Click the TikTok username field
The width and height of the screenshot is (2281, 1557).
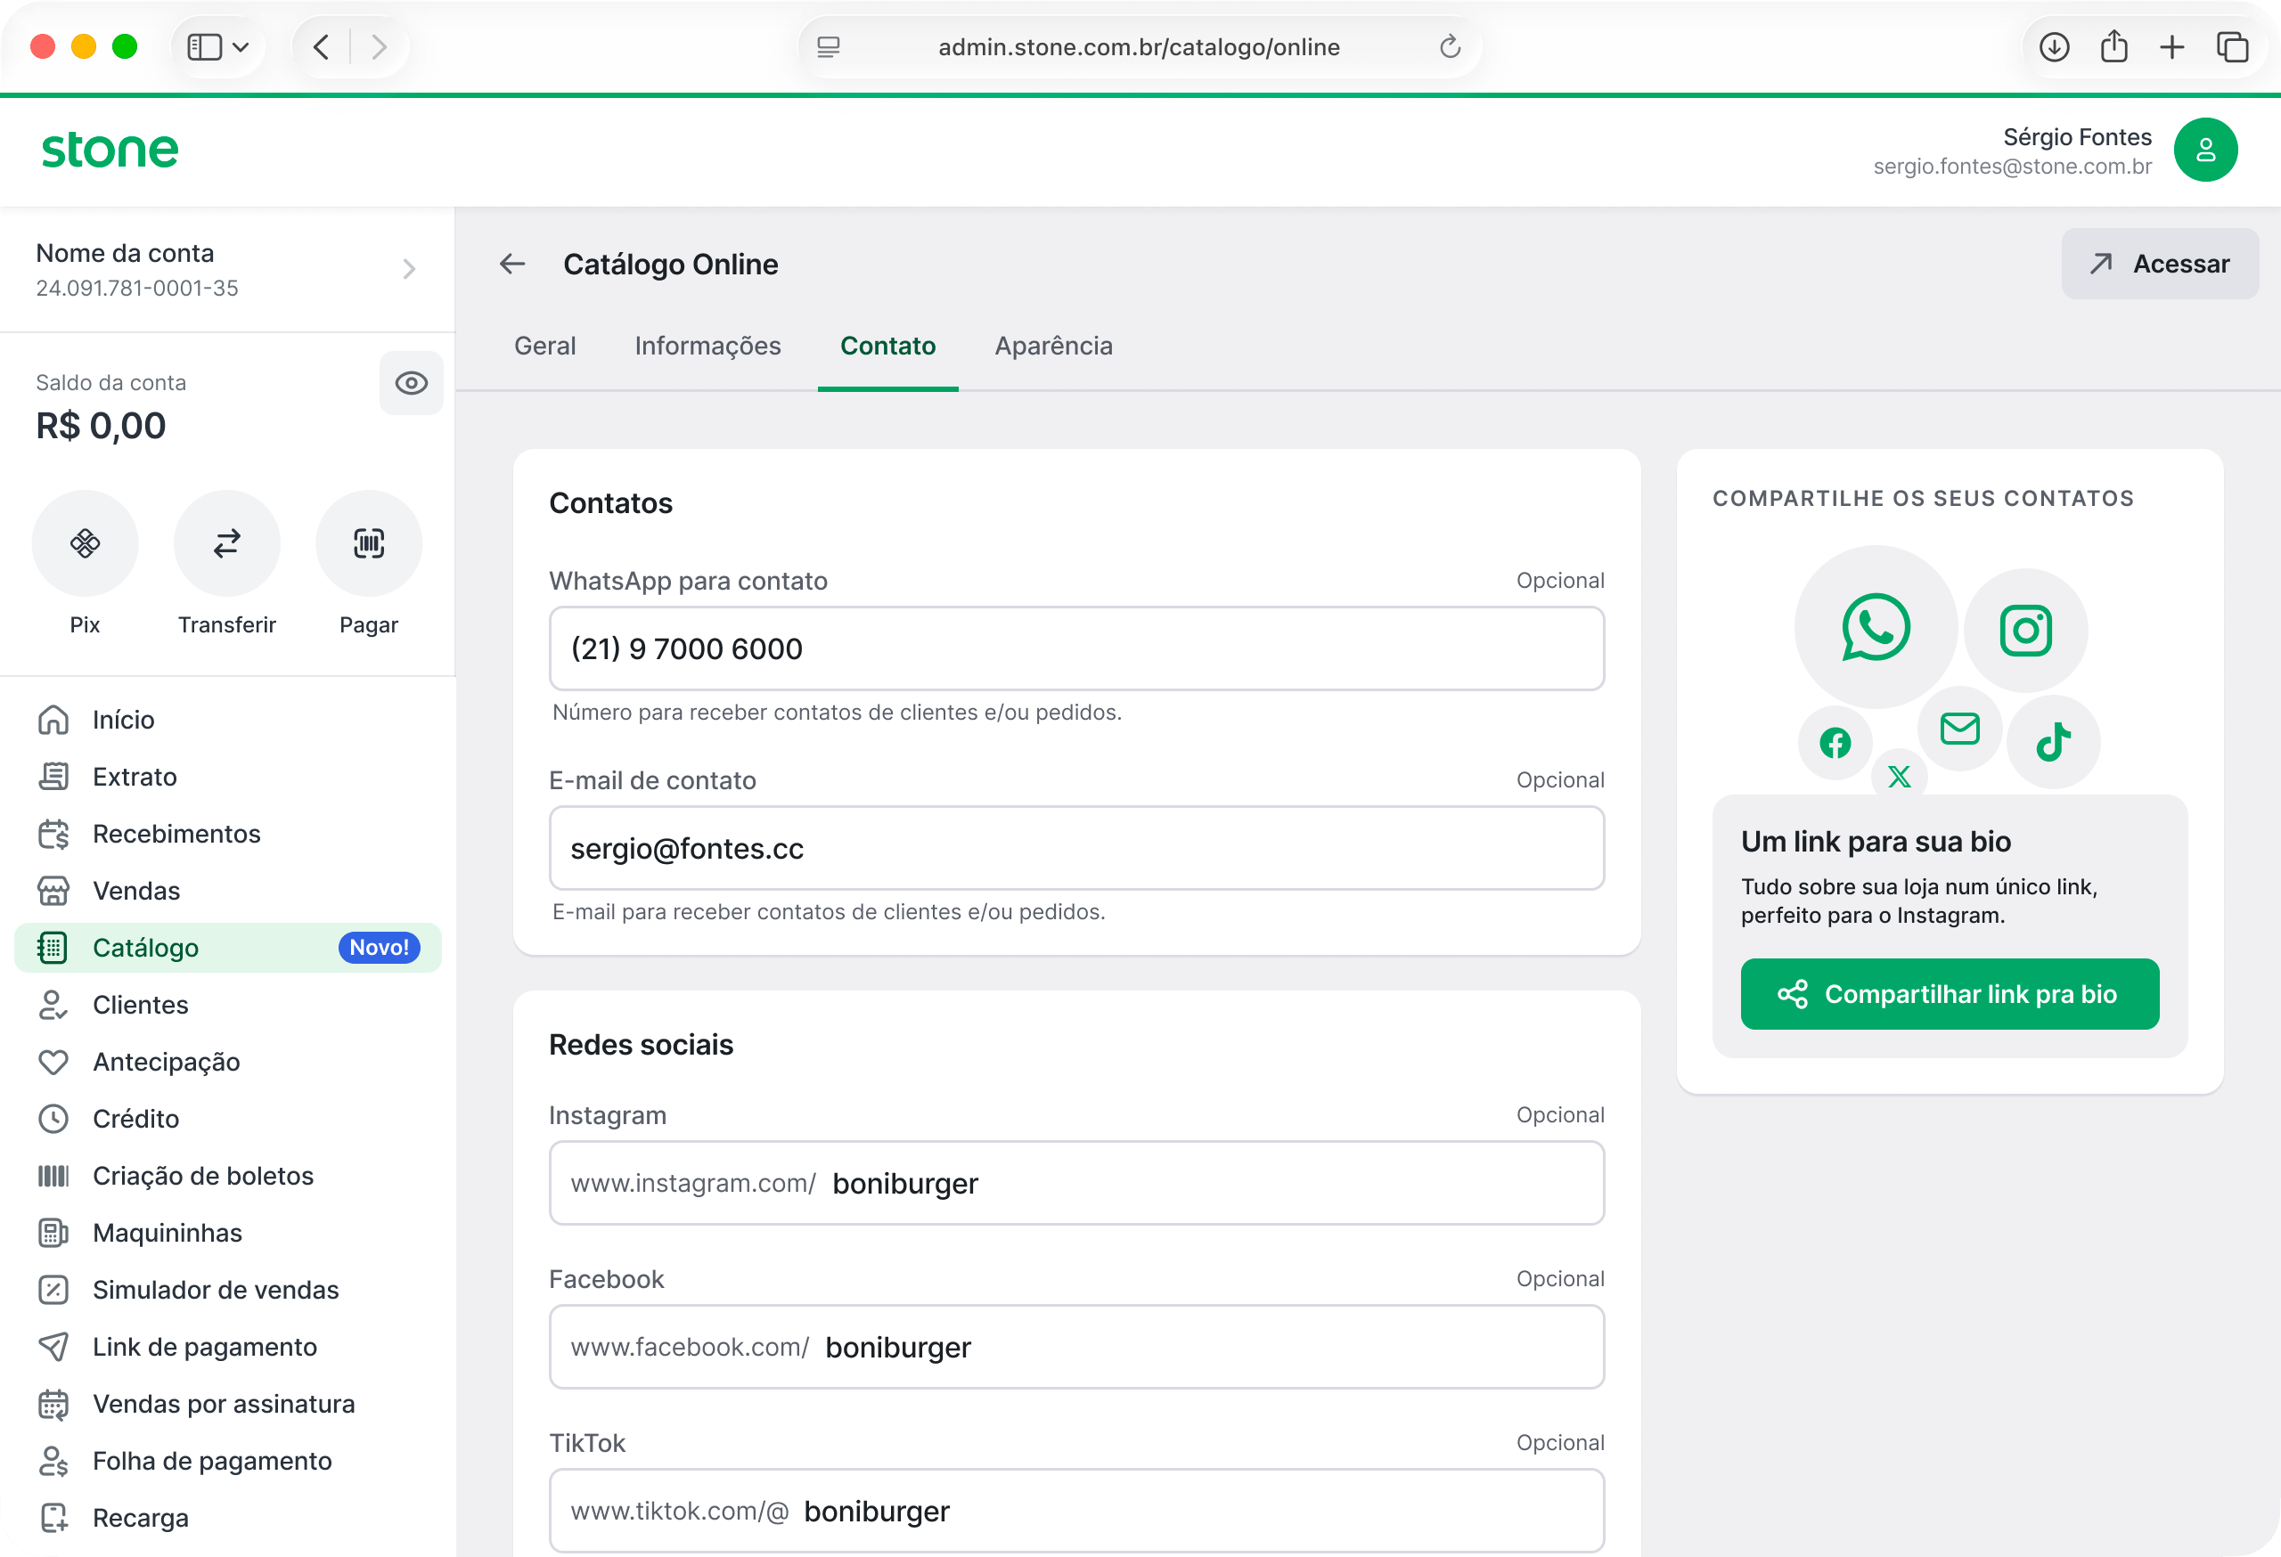tap(1076, 1511)
